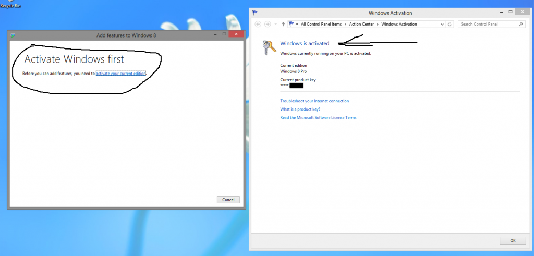Click the Add features window title icon

click(x=13, y=35)
